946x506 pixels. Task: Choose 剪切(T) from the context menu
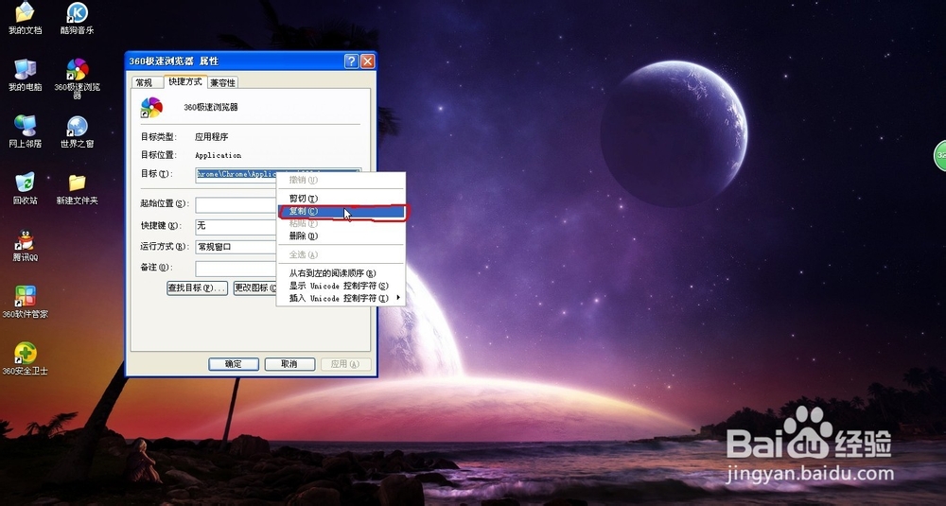[341, 199]
